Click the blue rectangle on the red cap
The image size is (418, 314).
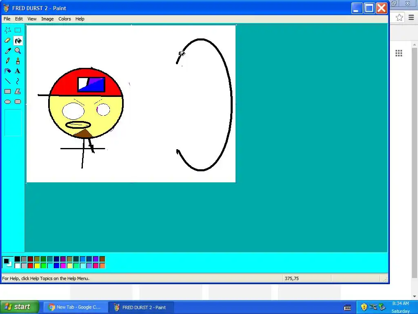(x=91, y=85)
